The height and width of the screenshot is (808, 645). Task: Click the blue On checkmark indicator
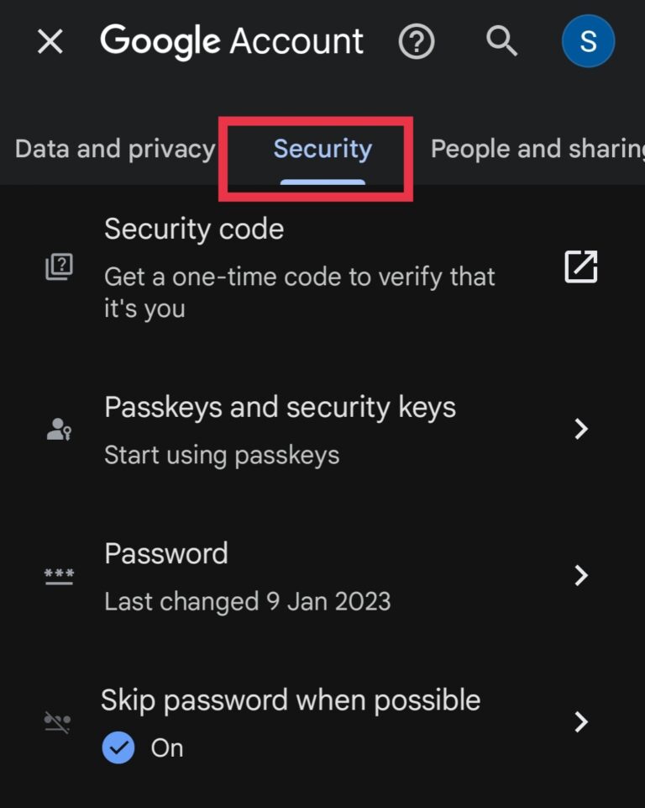(x=118, y=747)
